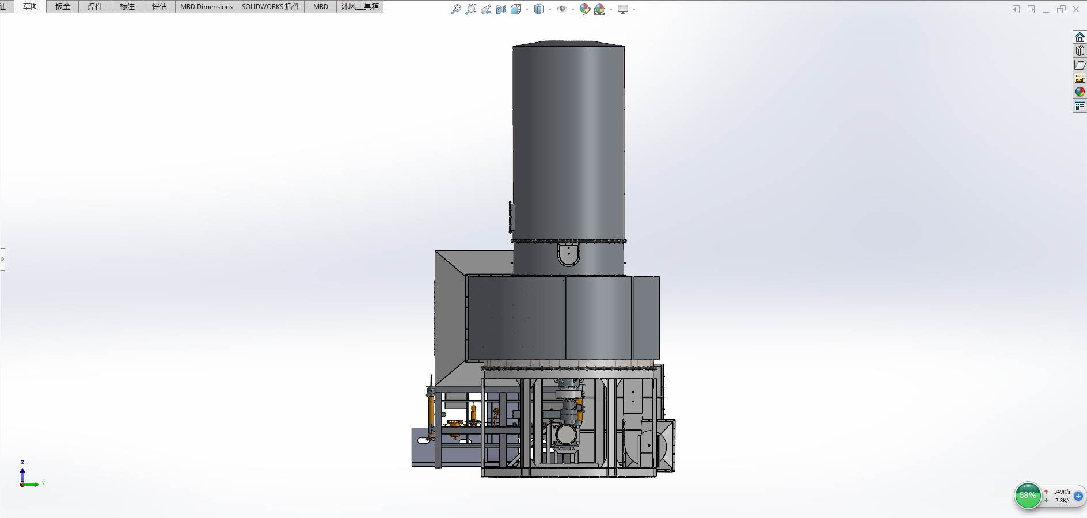The width and height of the screenshot is (1087, 518).
Task: Click the Zoom to Fit magnifier icon
Action: (x=455, y=9)
